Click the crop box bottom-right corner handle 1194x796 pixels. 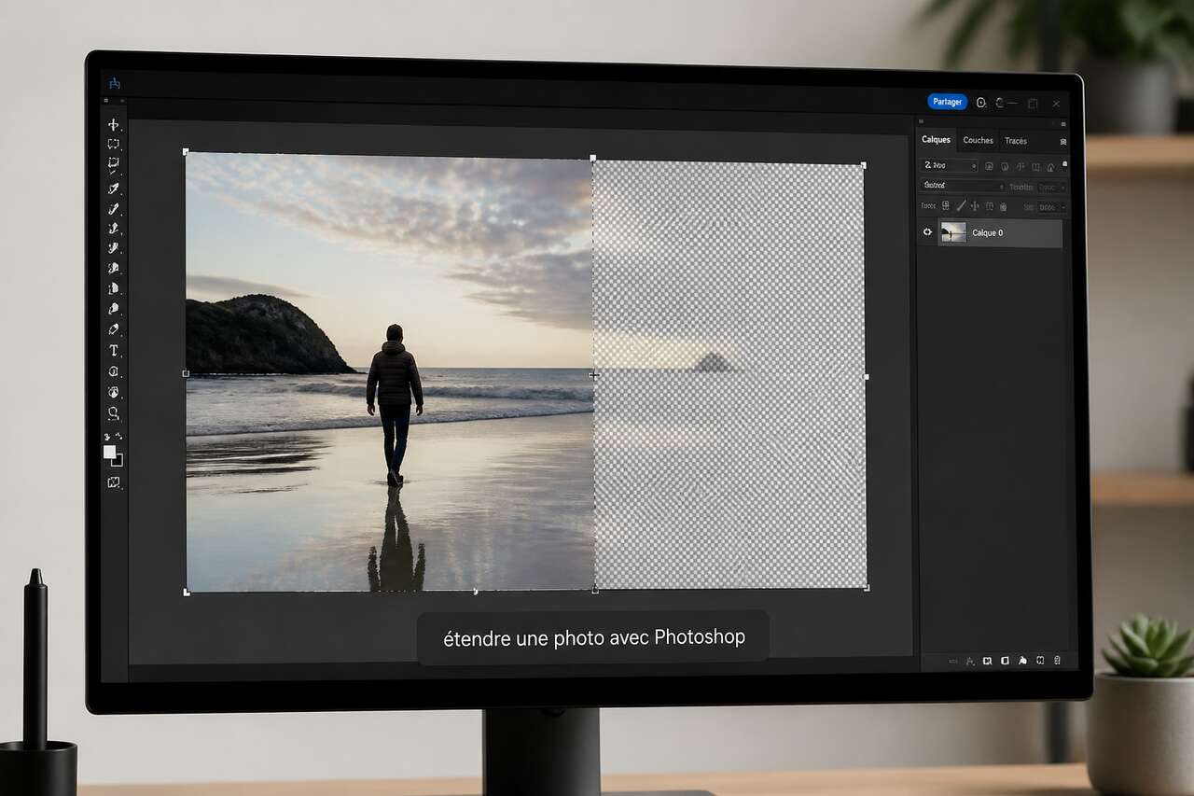point(867,588)
